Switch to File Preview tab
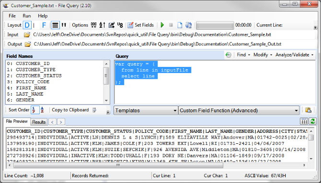The image size is (321, 183). pyautogui.click(x=17, y=121)
